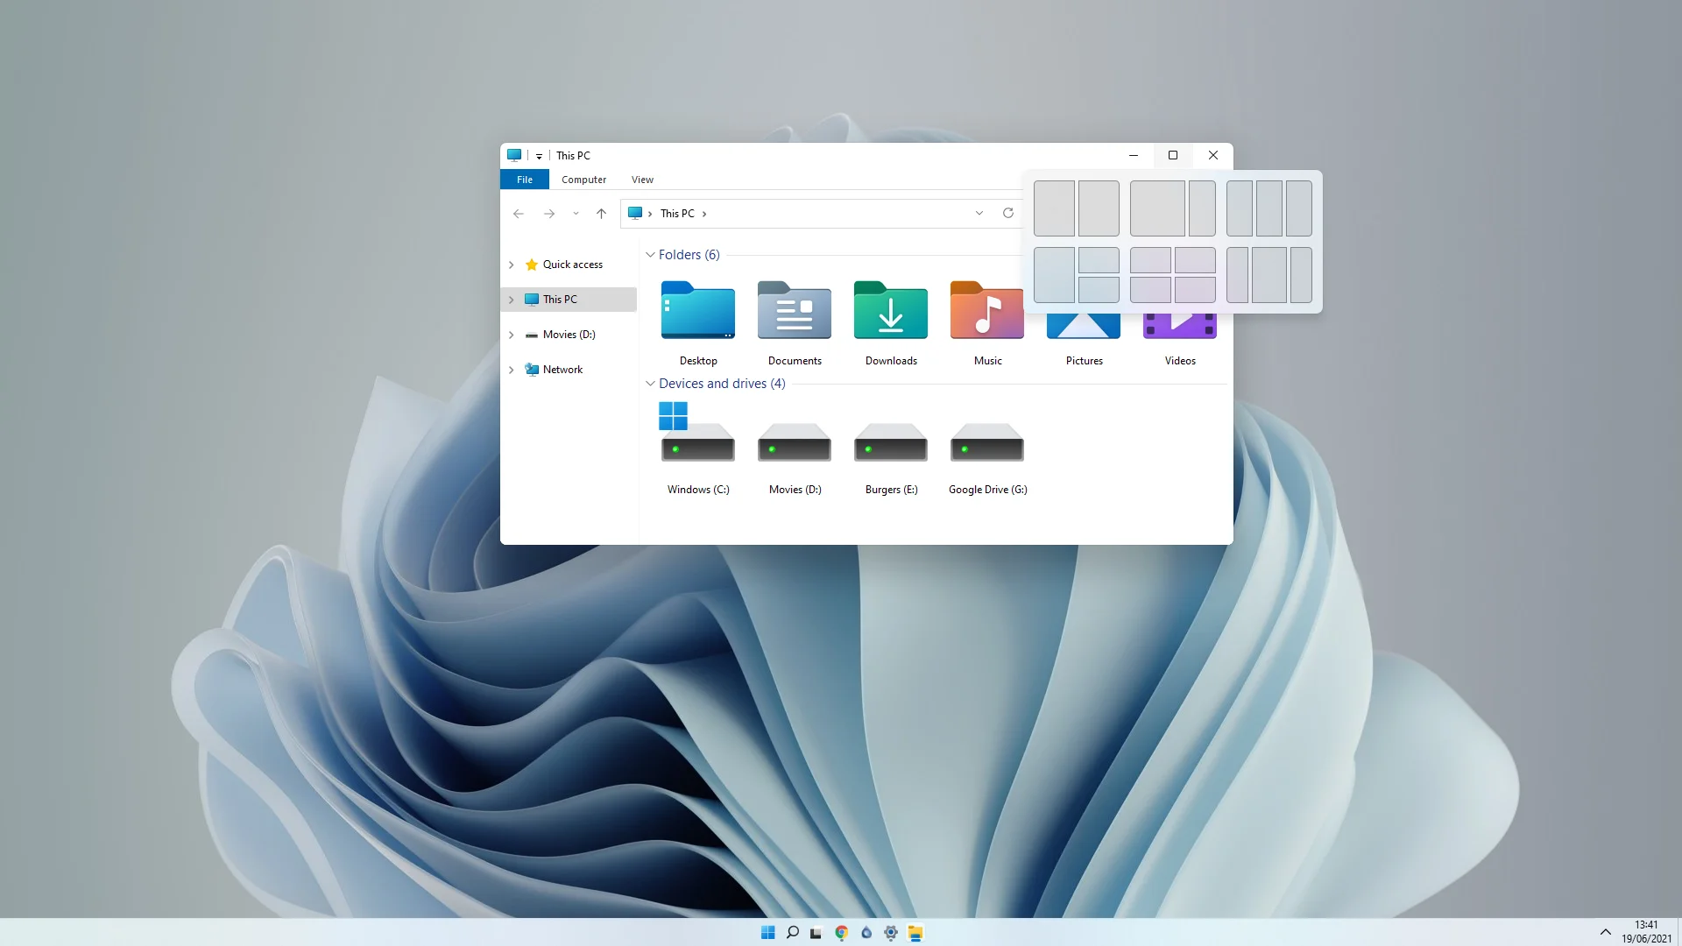
Task: Open the Documents folder icon
Action: tap(795, 310)
